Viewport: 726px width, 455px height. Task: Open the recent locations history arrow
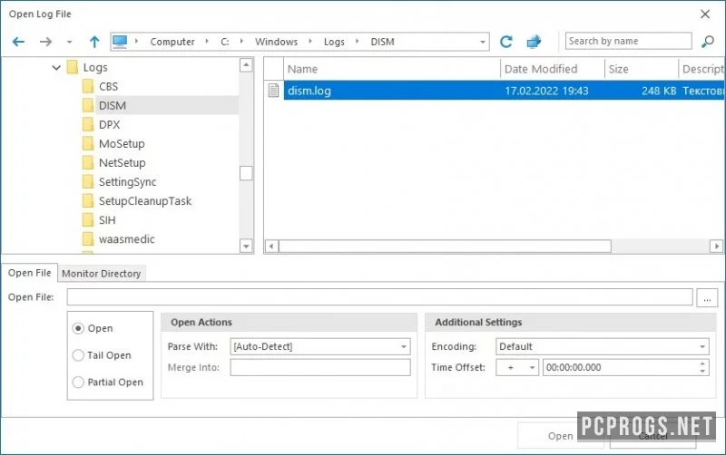click(x=69, y=42)
